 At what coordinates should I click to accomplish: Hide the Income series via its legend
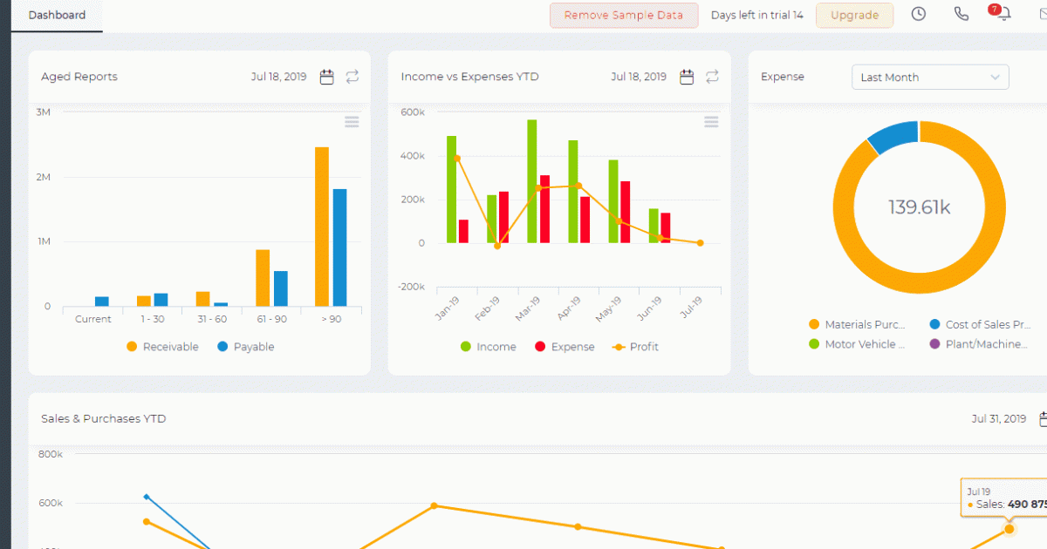pos(488,347)
